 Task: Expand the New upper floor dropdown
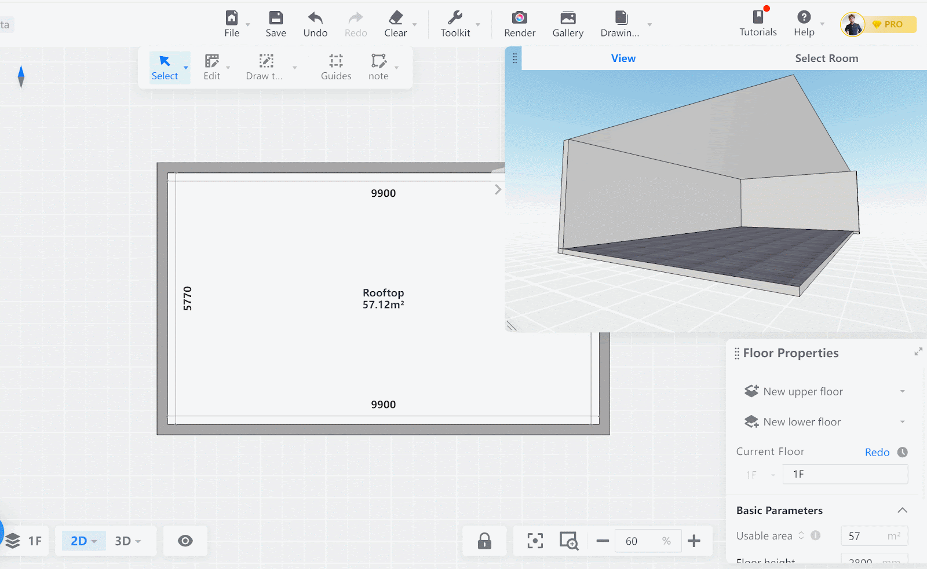(x=902, y=392)
